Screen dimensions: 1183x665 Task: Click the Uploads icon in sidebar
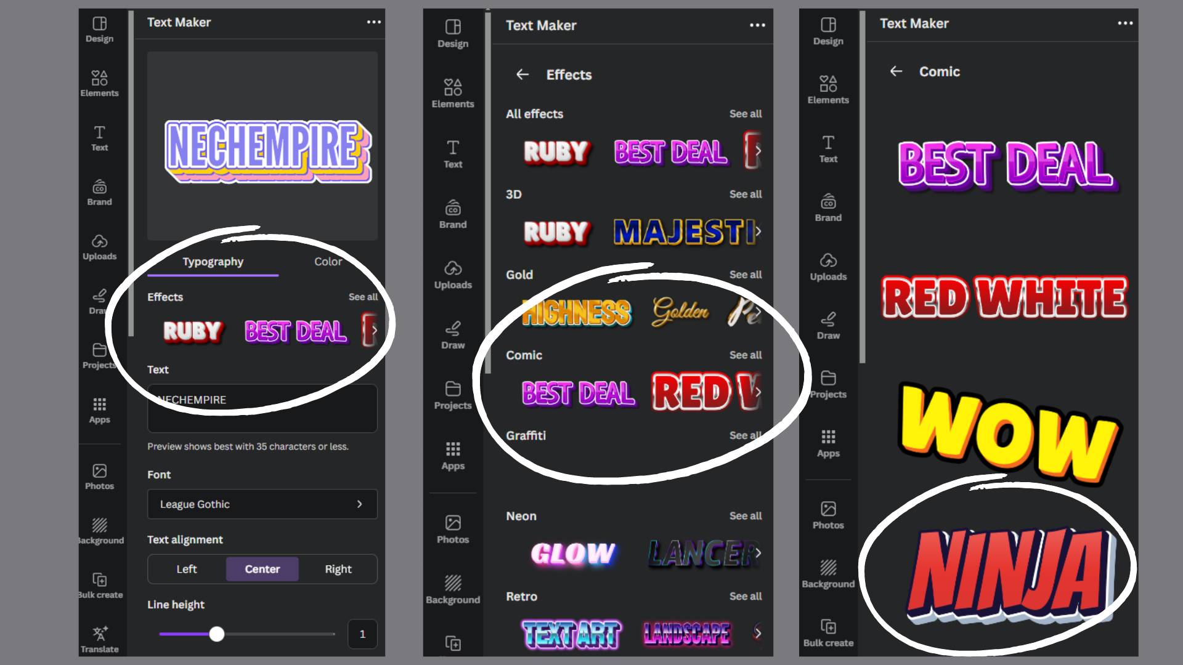(99, 246)
